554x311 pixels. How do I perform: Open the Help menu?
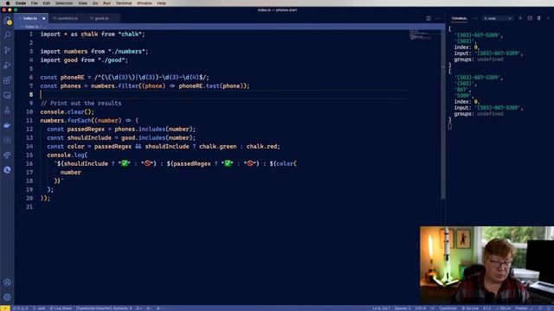tap(161, 3)
